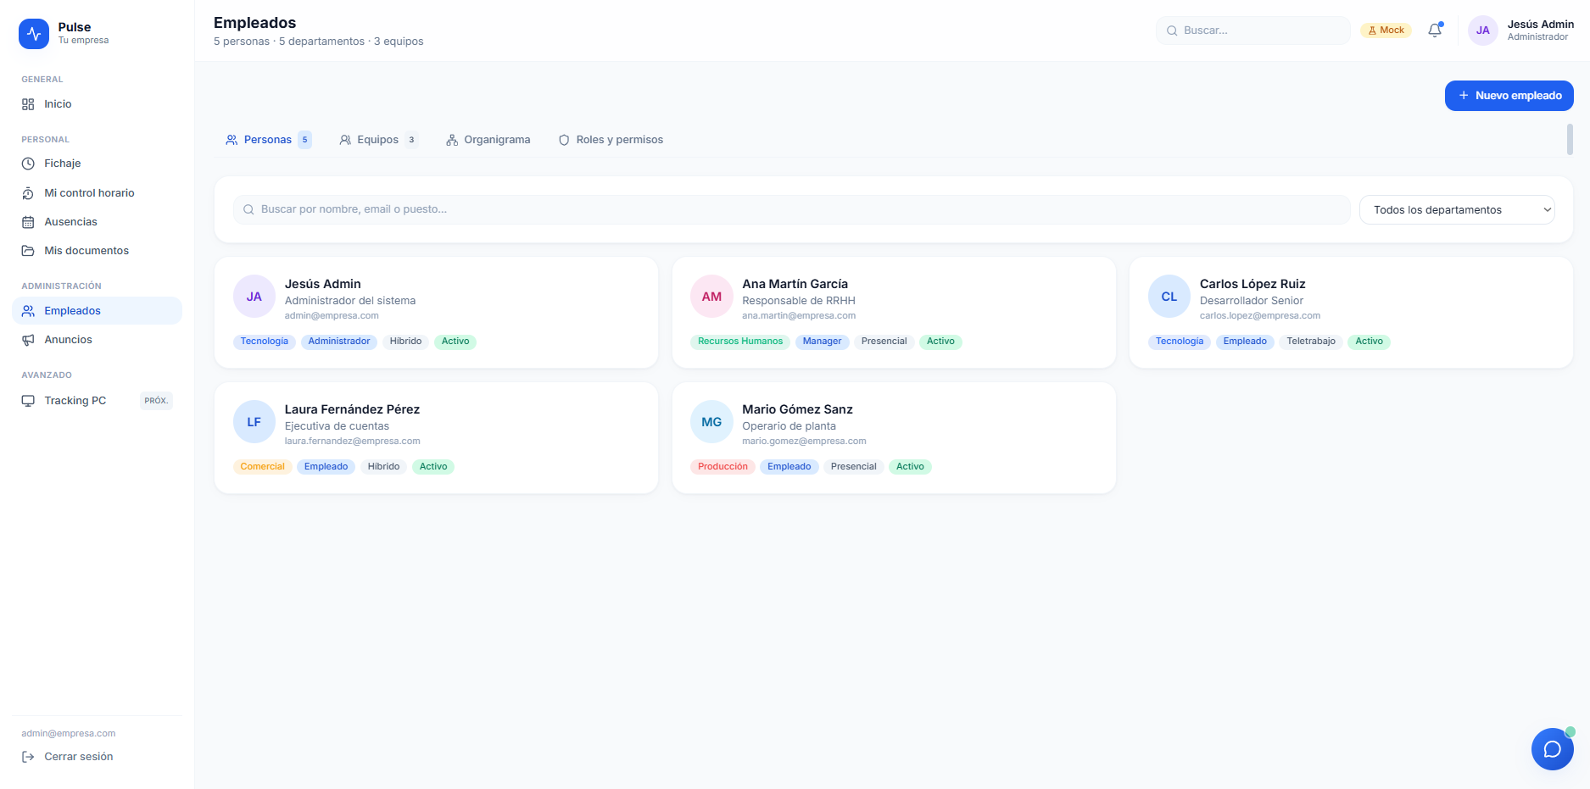Image resolution: width=1590 pixels, height=789 pixels.
Task: Switch to the Organigrama tab
Action: (488, 140)
